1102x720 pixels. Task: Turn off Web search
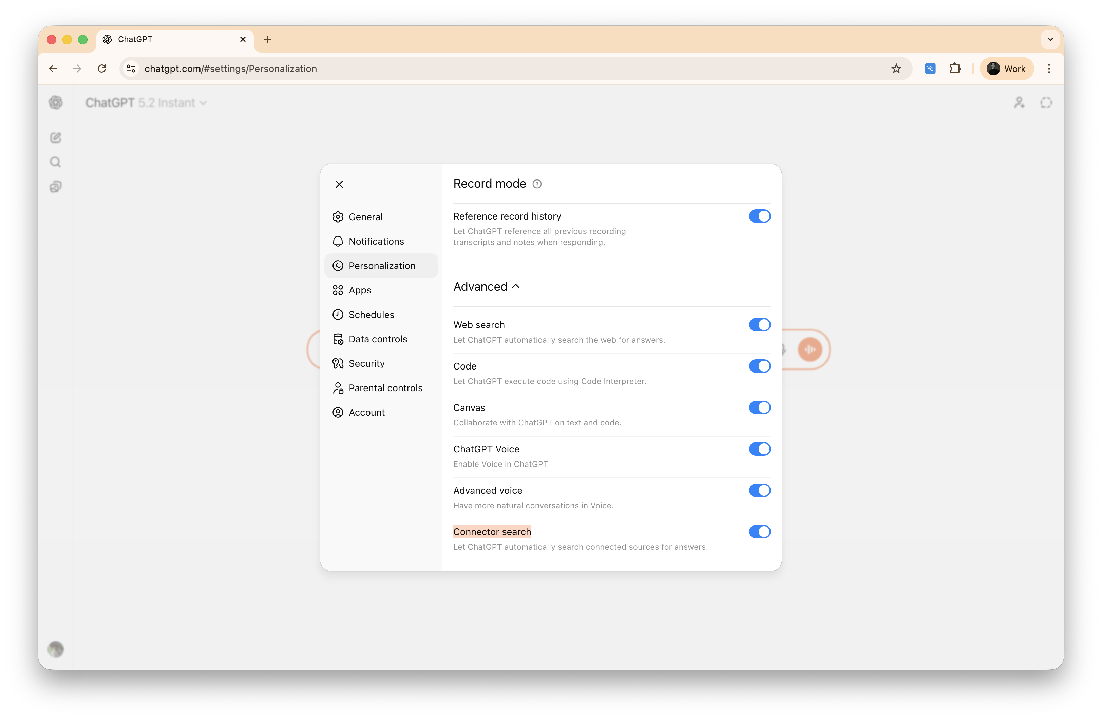click(x=759, y=325)
